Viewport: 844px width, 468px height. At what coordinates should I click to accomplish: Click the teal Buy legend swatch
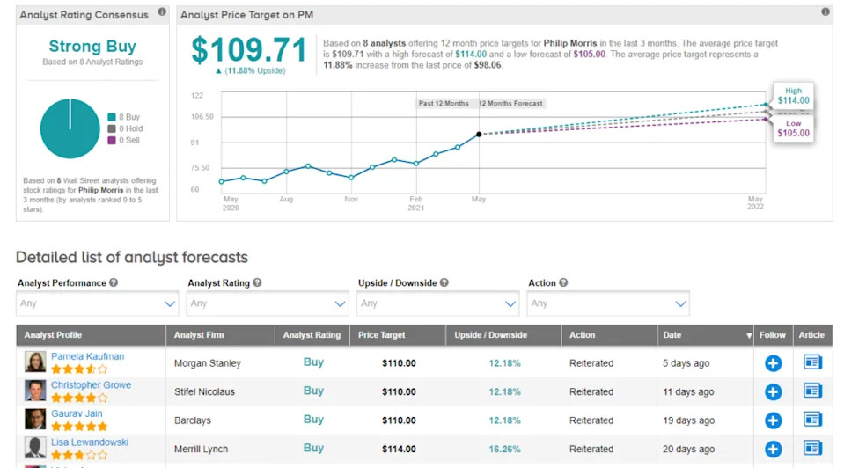(x=111, y=117)
